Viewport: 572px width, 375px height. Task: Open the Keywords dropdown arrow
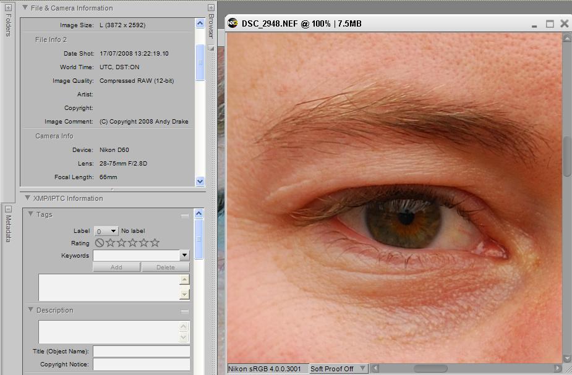[x=184, y=255]
